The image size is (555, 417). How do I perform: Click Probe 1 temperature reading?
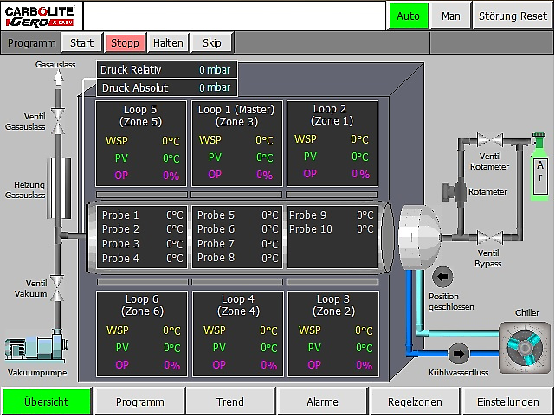click(175, 215)
